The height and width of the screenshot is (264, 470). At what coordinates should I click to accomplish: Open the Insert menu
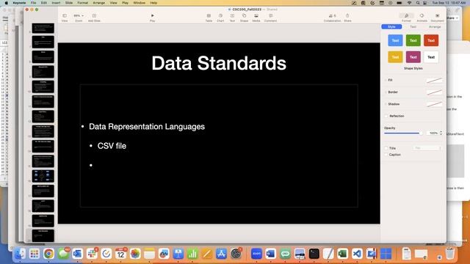(56, 3)
